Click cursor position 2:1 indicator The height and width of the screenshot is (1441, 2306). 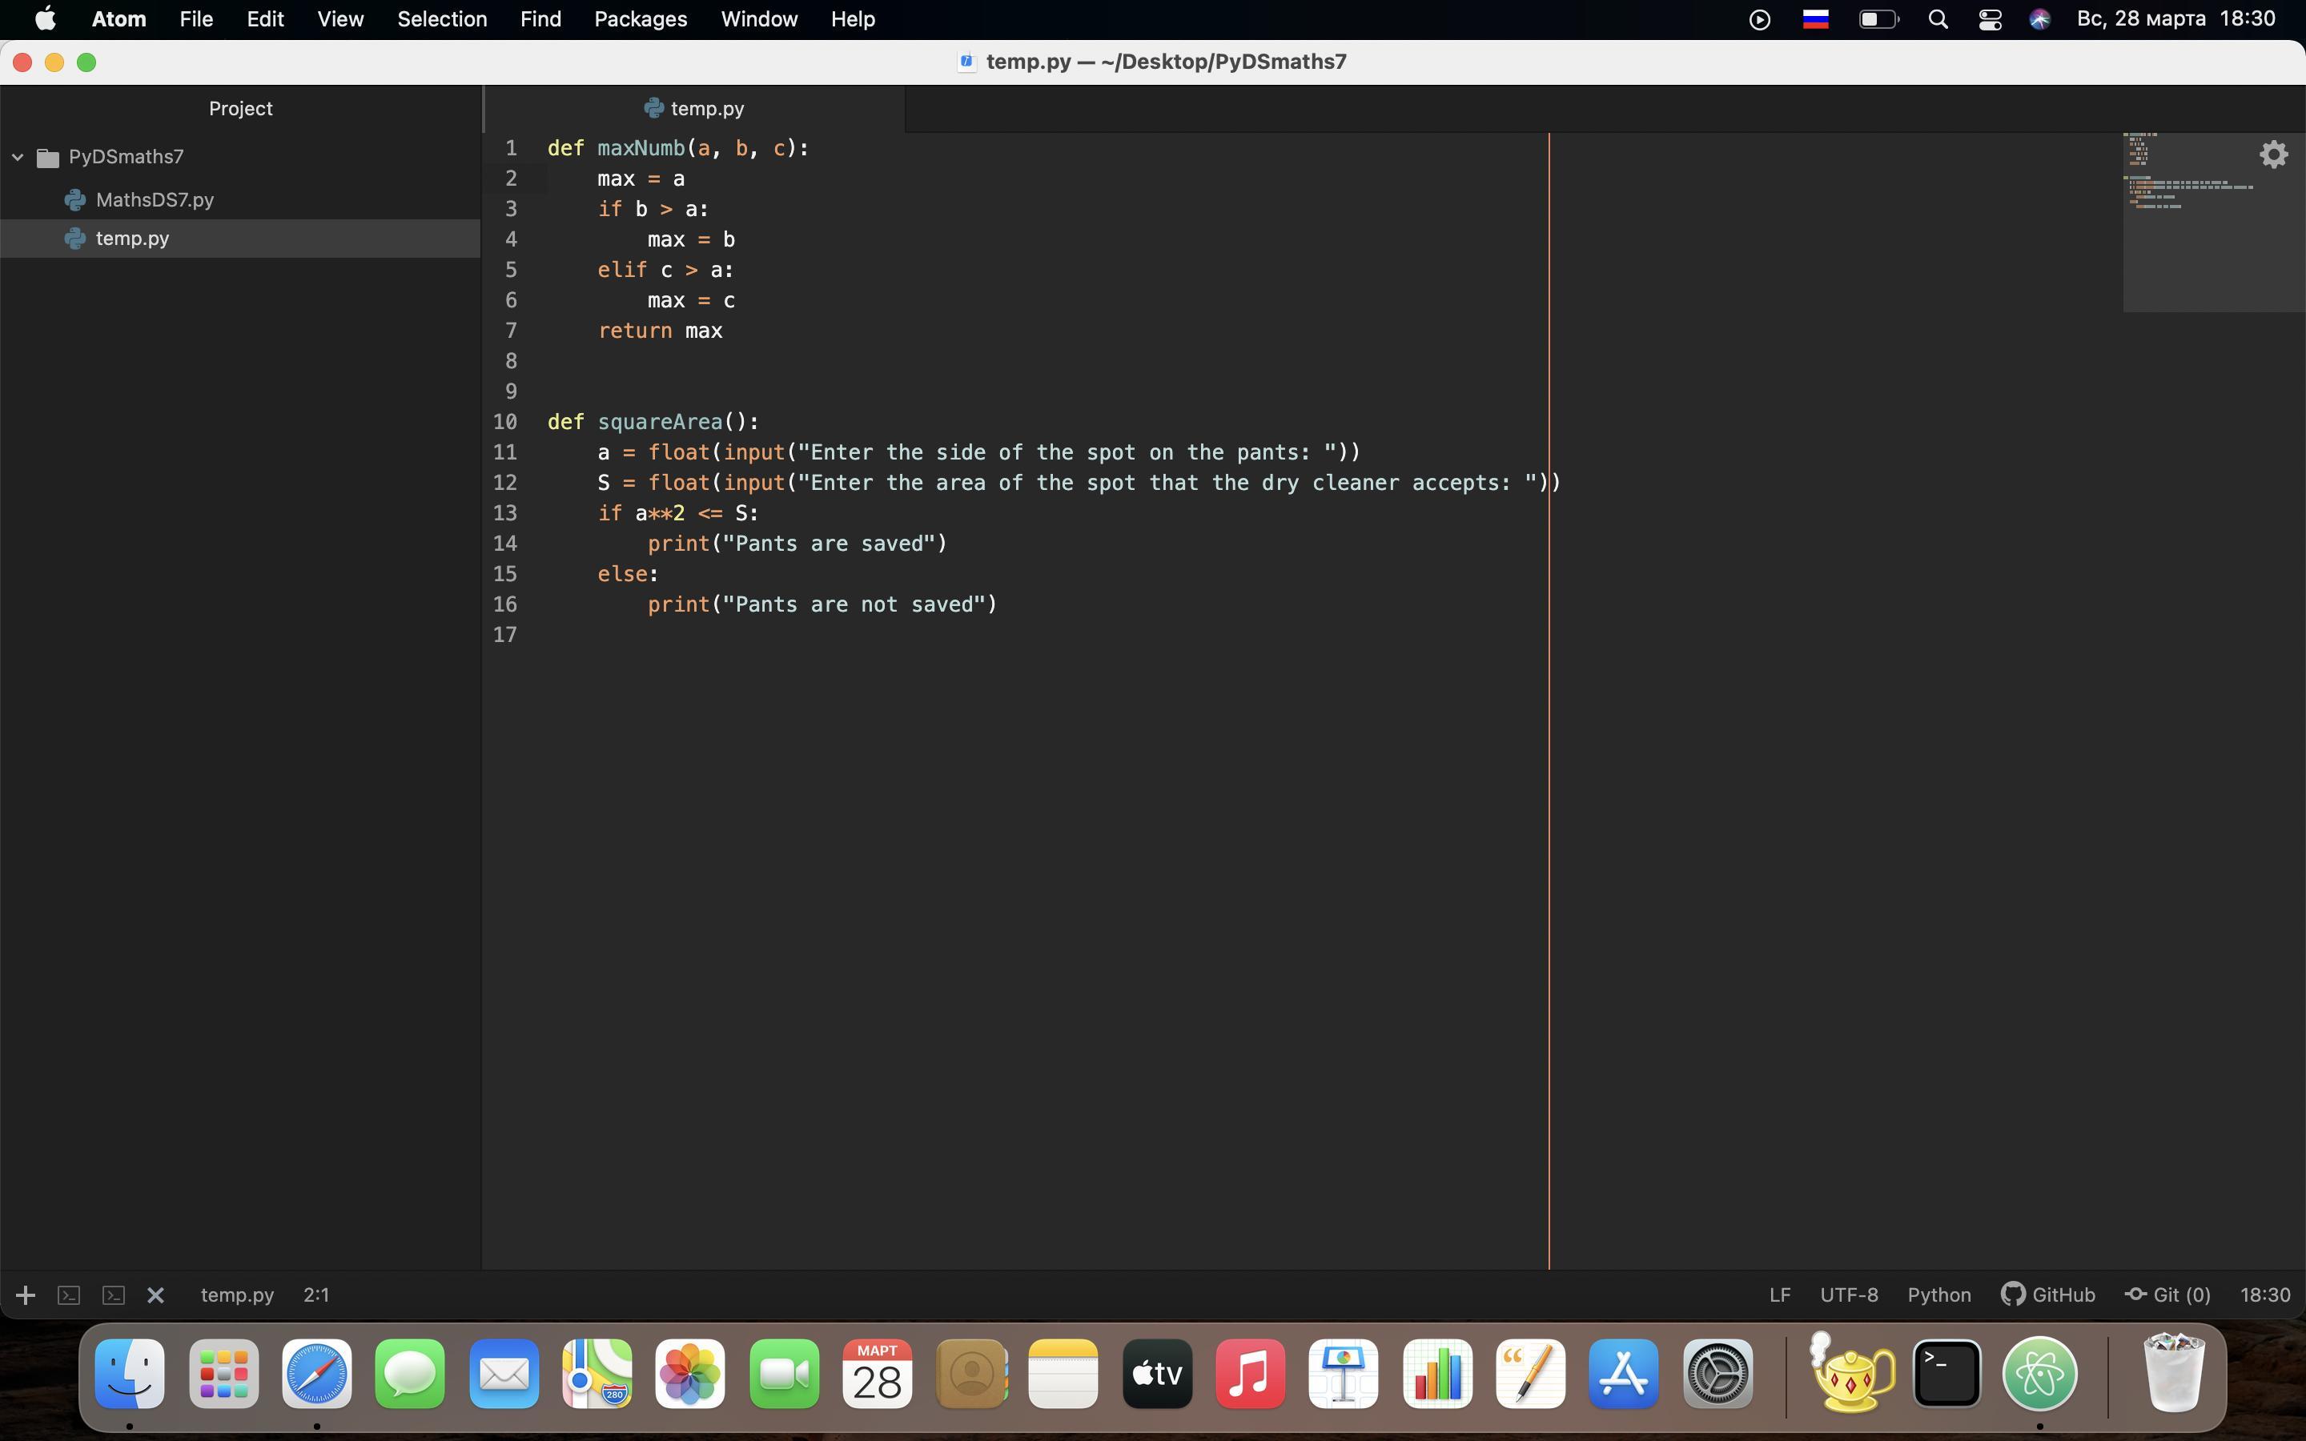(x=315, y=1294)
